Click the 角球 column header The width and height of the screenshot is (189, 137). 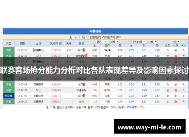coord(69,44)
